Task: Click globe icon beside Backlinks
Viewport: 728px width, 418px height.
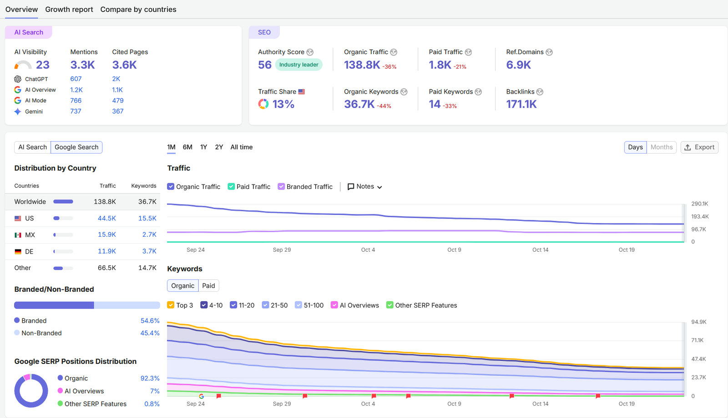Action: coord(540,92)
